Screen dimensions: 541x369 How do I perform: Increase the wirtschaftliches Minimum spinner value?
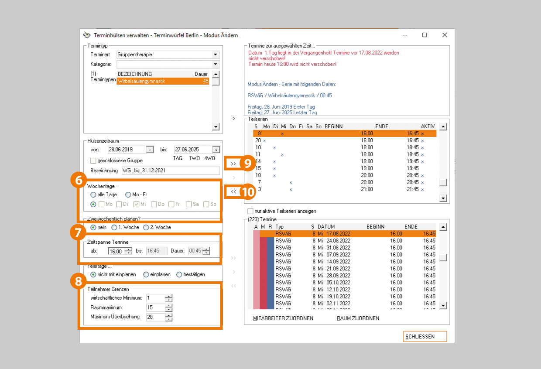(x=169, y=296)
